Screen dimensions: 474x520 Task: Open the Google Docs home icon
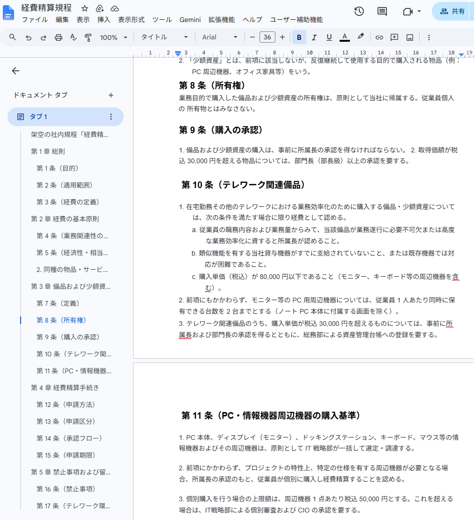click(8, 13)
